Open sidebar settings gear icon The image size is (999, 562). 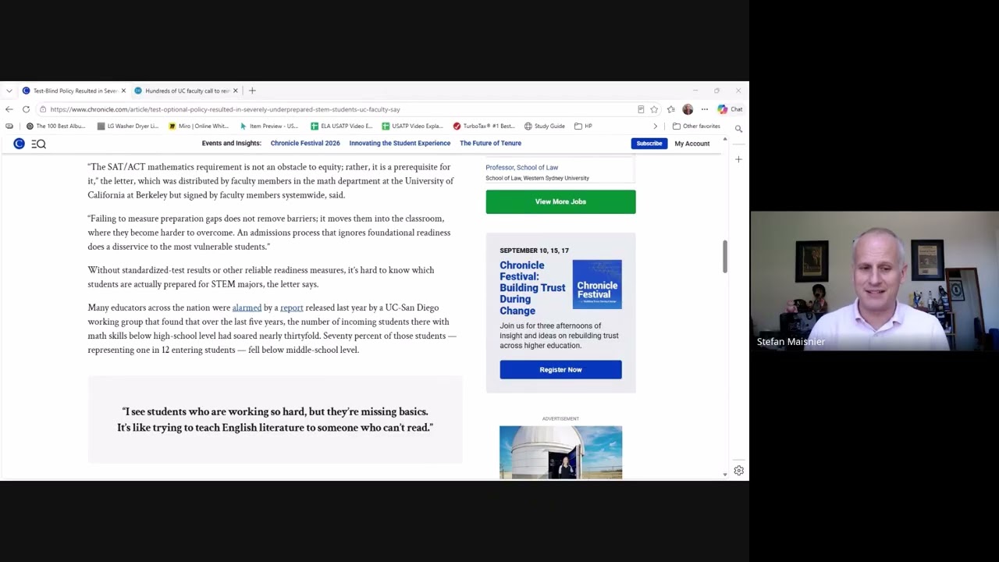pyautogui.click(x=738, y=471)
